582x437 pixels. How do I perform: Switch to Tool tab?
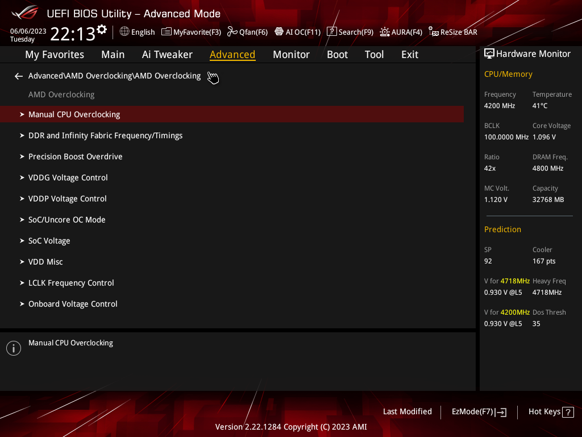click(374, 55)
